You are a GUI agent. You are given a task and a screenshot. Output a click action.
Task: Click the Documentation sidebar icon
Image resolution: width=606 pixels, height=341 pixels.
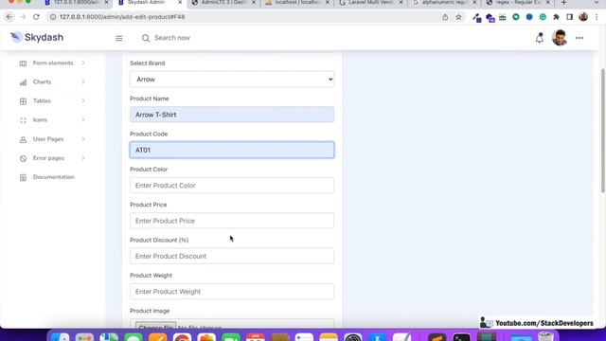click(23, 177)
